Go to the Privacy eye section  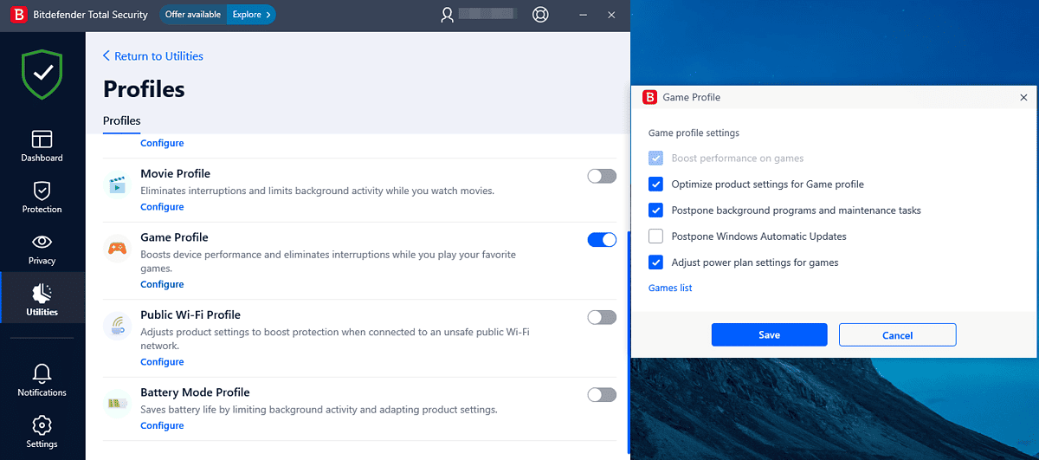42,249
